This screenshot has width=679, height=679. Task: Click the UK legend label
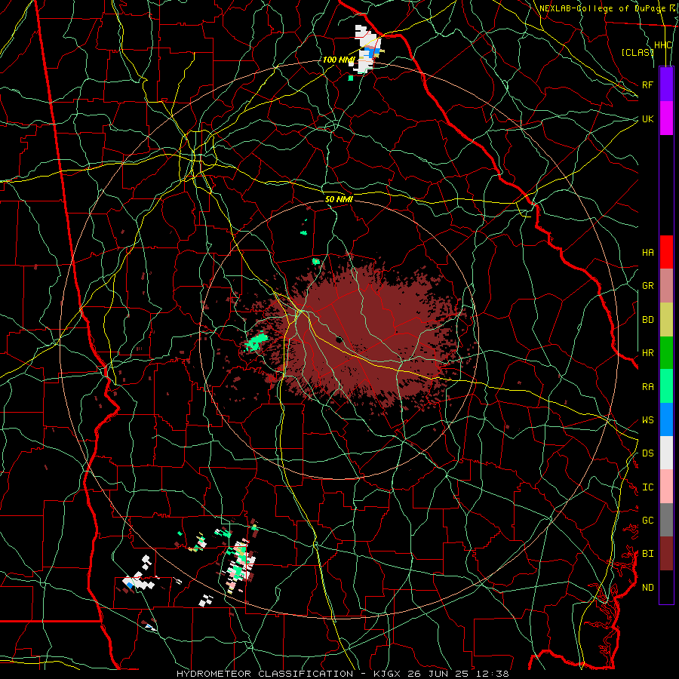tap(648, 118)
